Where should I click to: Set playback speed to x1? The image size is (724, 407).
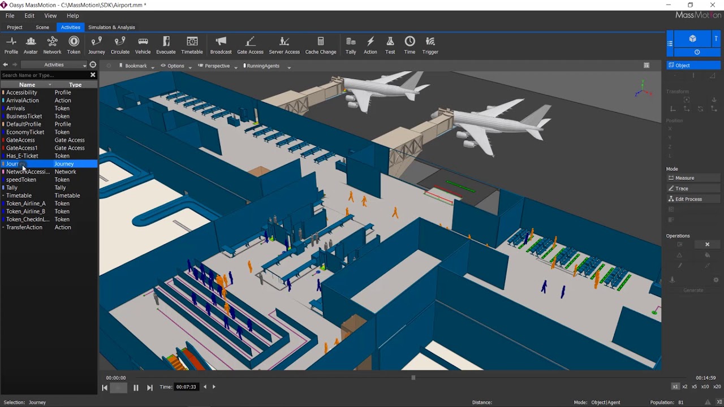point(675,387)
